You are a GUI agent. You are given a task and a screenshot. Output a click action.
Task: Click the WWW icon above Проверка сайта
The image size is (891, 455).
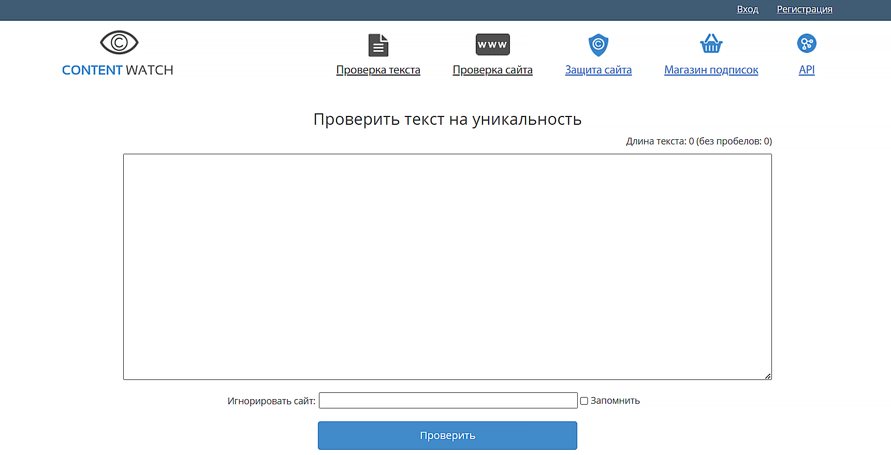pyautogui.click(x=493, y=45)
